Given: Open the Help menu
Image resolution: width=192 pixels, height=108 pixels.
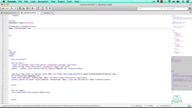Looking at the screenshot, I should click(x=77, y=1).
